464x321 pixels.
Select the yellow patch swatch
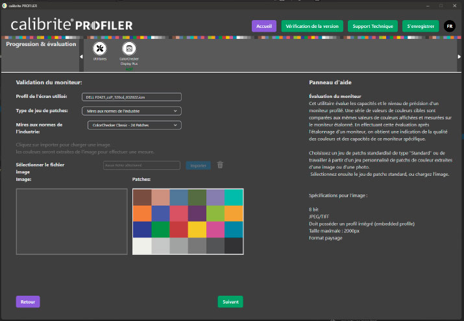tap(197, 230)
